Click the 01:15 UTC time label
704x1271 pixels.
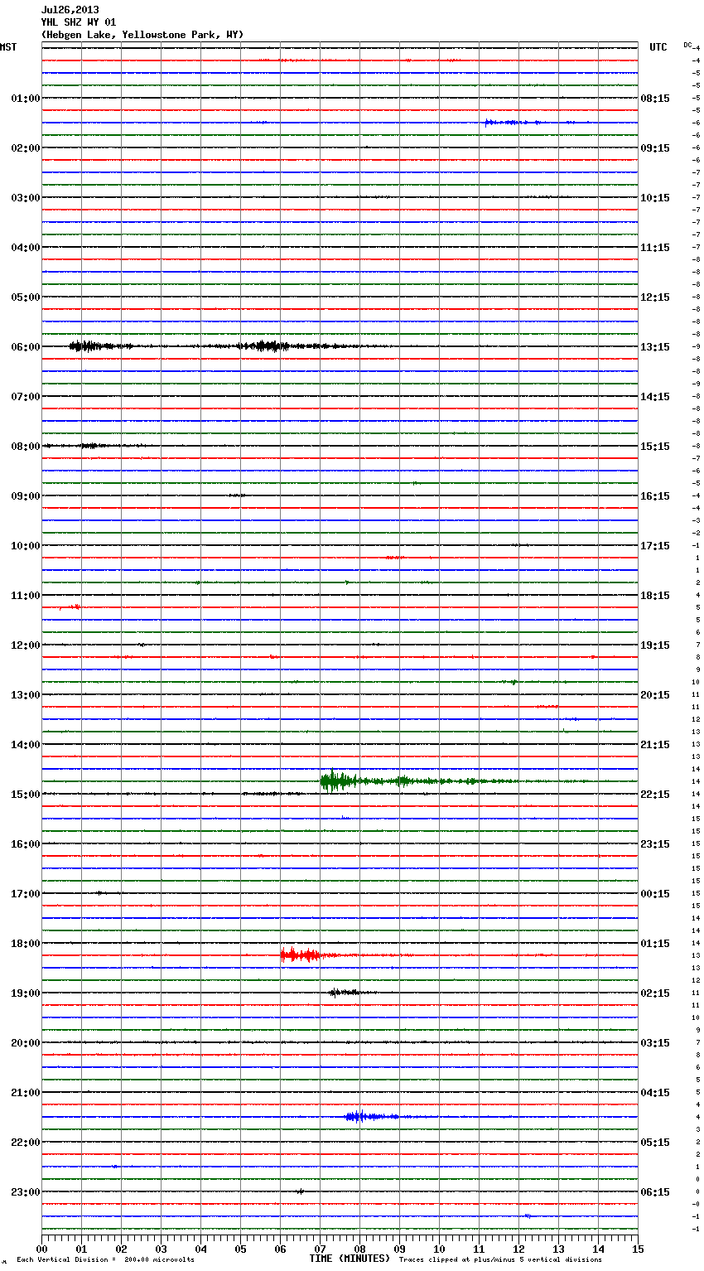[655, 944]
